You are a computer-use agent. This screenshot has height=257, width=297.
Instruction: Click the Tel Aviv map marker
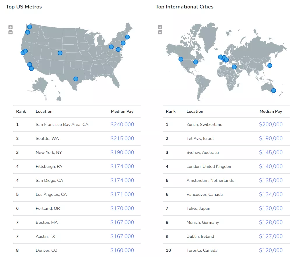pos(234,67)
